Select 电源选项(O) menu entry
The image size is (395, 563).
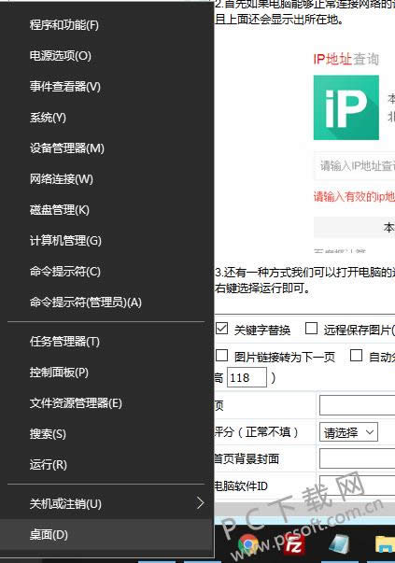point(107,56)
